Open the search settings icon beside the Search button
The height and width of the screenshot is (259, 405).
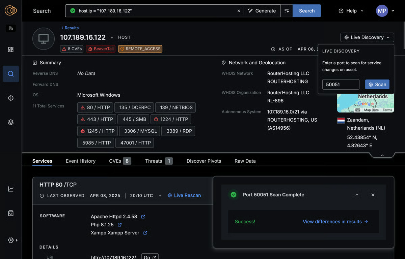(x=287, y=10)
